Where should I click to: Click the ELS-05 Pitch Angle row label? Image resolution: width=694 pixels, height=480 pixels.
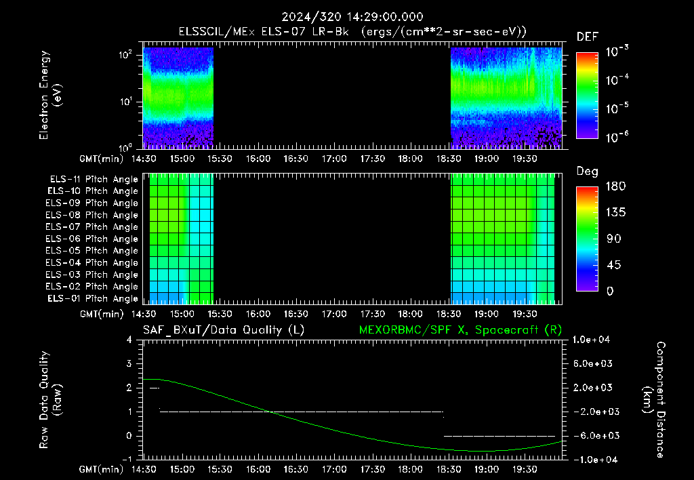pos(91,251)
